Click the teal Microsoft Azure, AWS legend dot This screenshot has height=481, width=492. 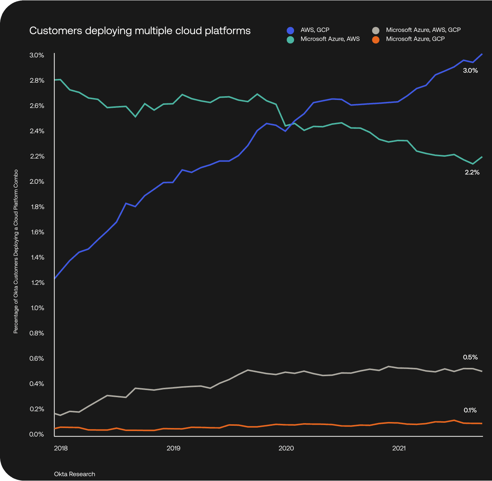290,39
